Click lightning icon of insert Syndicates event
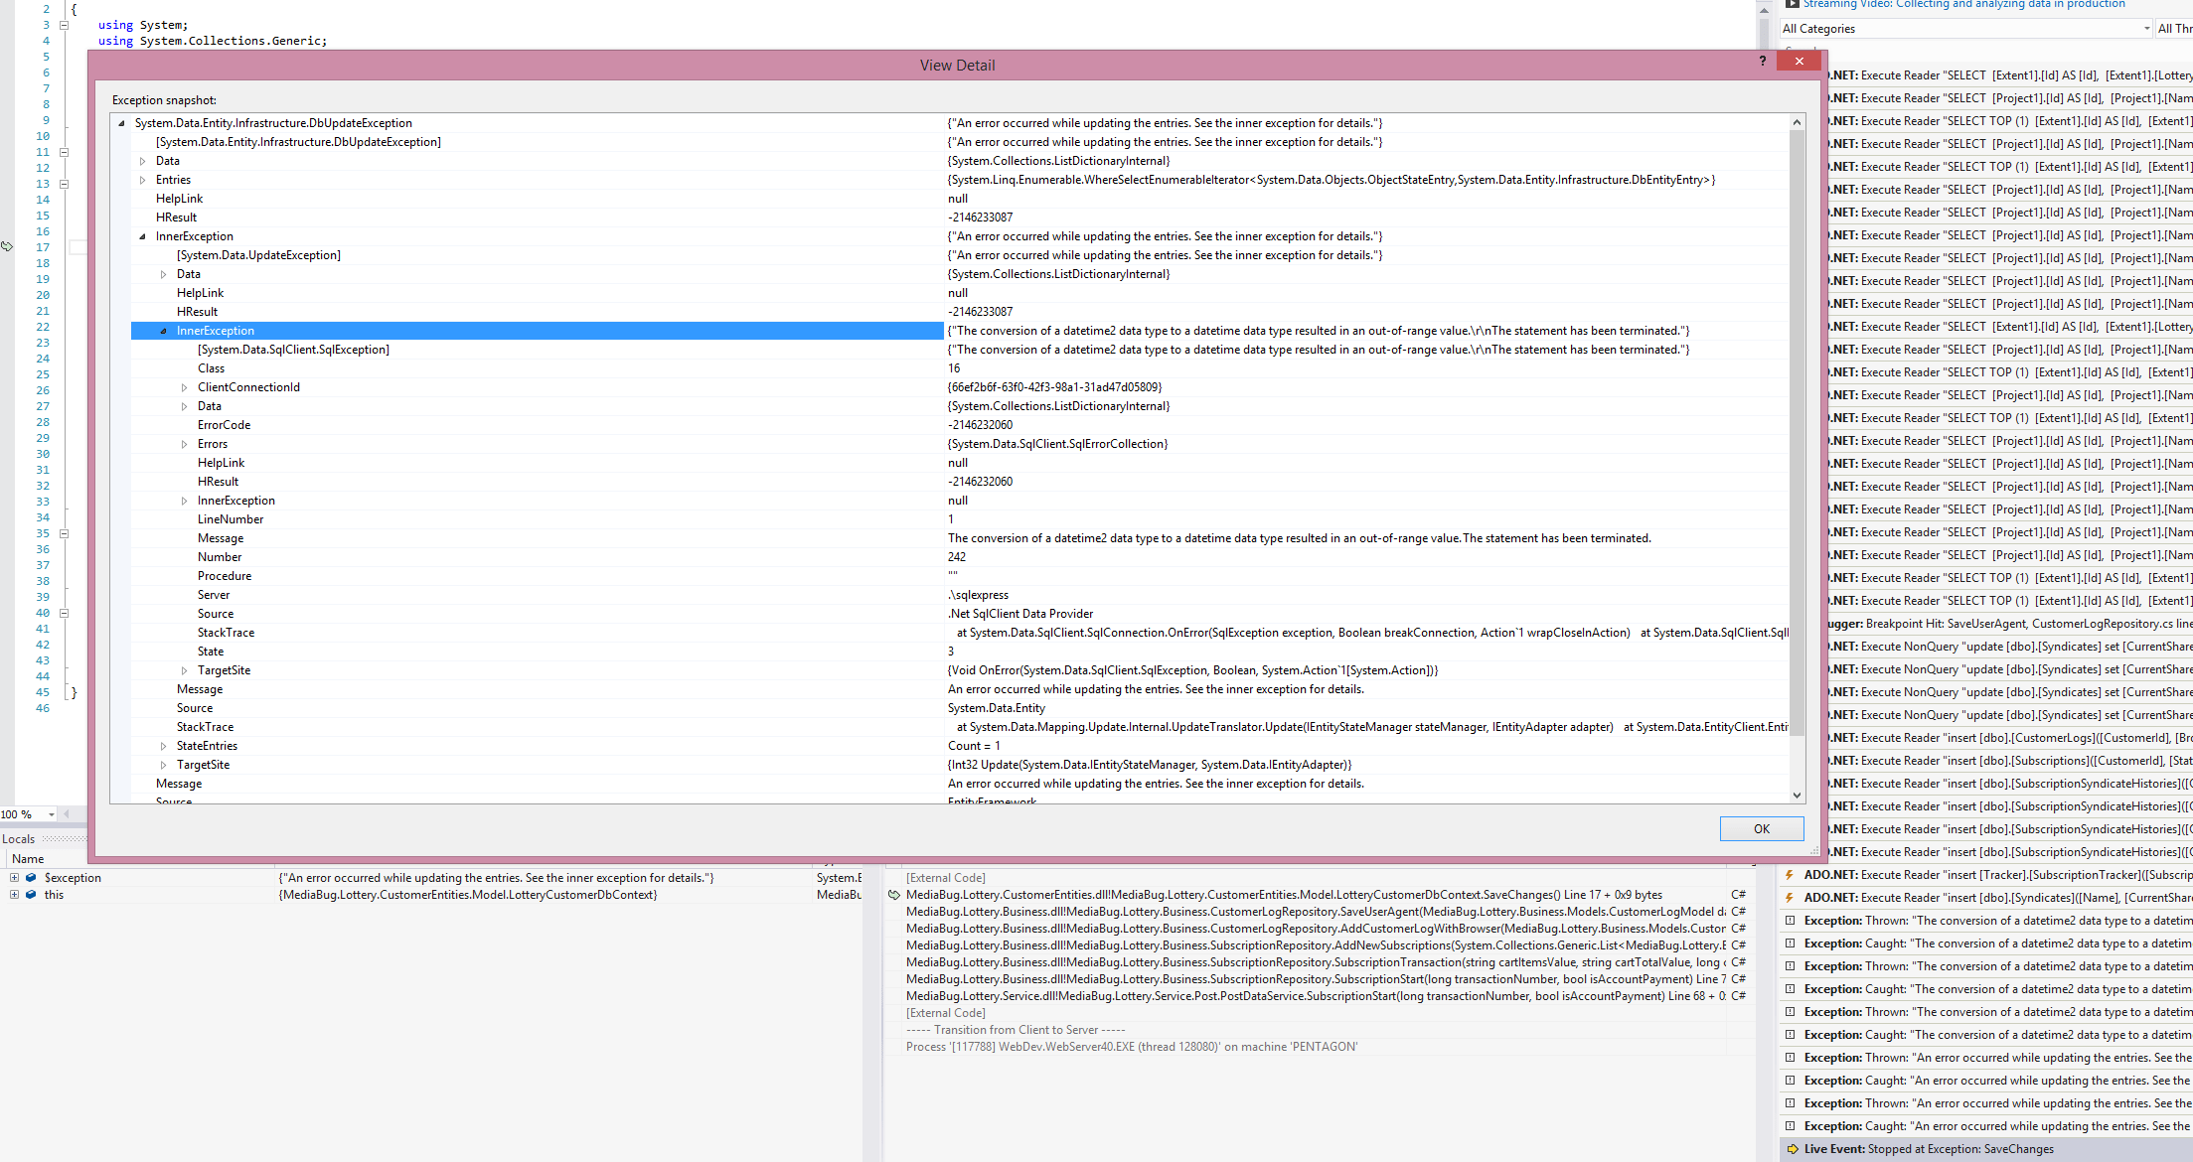This screenshot has width=2193, height=1162. coord(1790,898)
